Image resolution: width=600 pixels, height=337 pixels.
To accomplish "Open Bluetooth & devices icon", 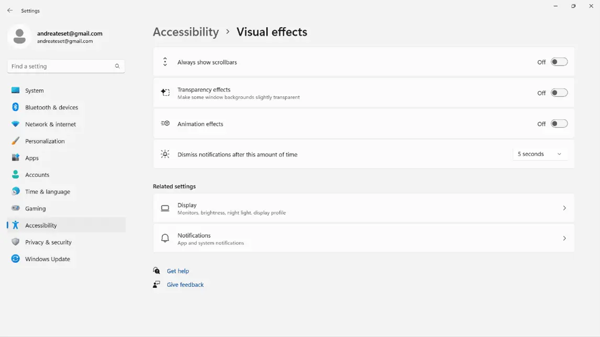I will click(15, 107).
